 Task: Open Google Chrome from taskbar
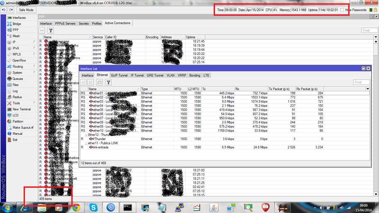[76, 207]
